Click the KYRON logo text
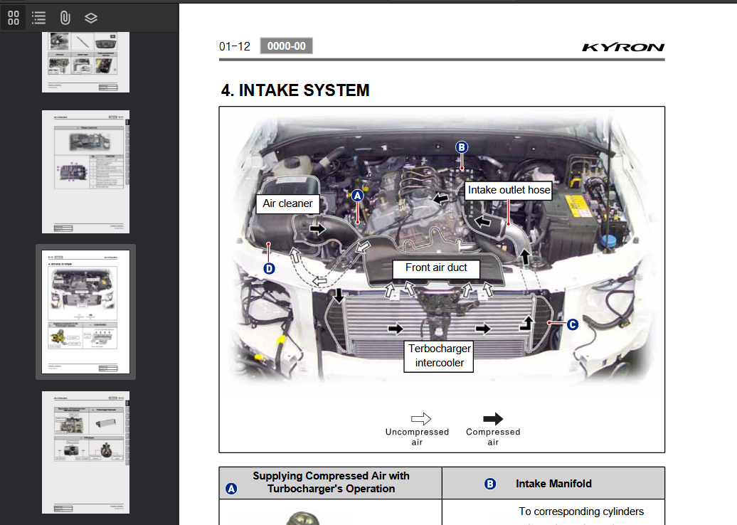 pos(623,47)
